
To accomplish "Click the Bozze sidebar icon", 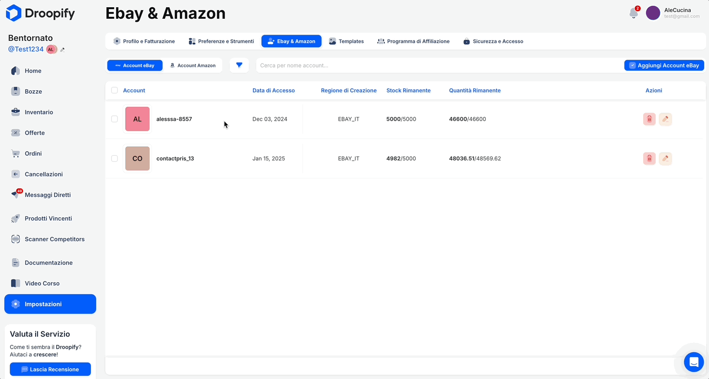I will [x=15, y=91].
